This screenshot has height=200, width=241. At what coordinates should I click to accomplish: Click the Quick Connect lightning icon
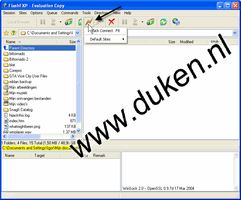[x=89, y=22]
